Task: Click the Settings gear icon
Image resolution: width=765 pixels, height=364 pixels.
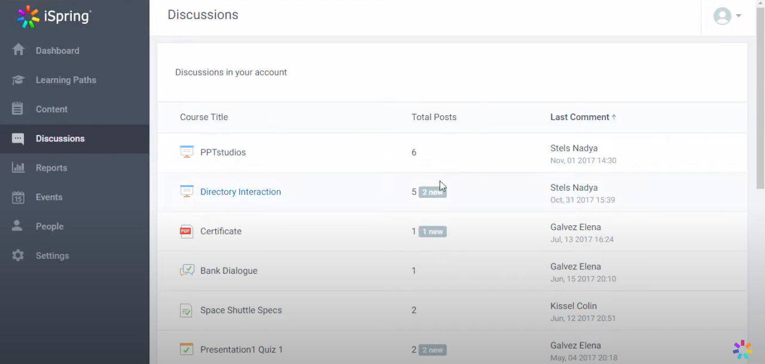Action: pyautogui.click(x=18, y=256)
